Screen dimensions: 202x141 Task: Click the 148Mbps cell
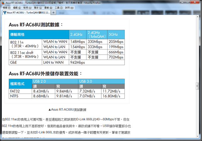coord(78,42)
